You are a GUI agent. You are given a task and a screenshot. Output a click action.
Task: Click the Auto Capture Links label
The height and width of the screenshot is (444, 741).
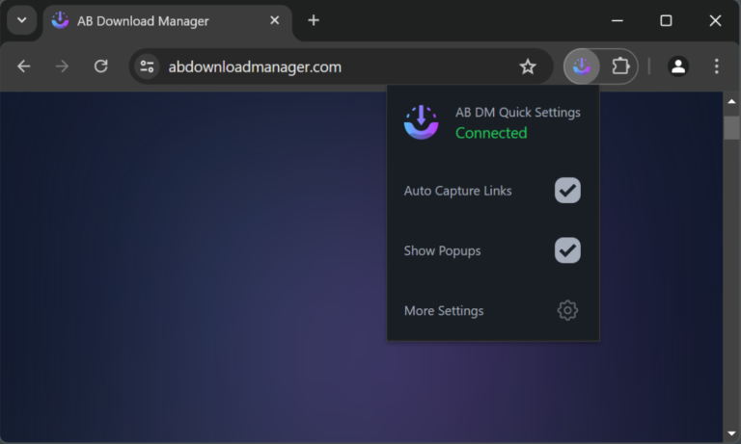(457, 191)
